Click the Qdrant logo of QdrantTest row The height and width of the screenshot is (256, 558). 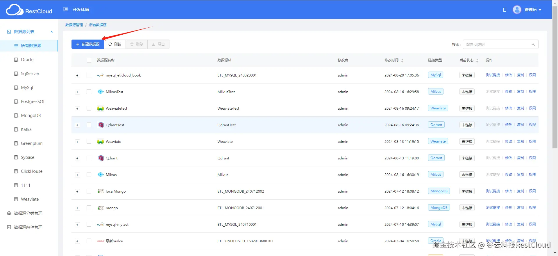[101, 125]
